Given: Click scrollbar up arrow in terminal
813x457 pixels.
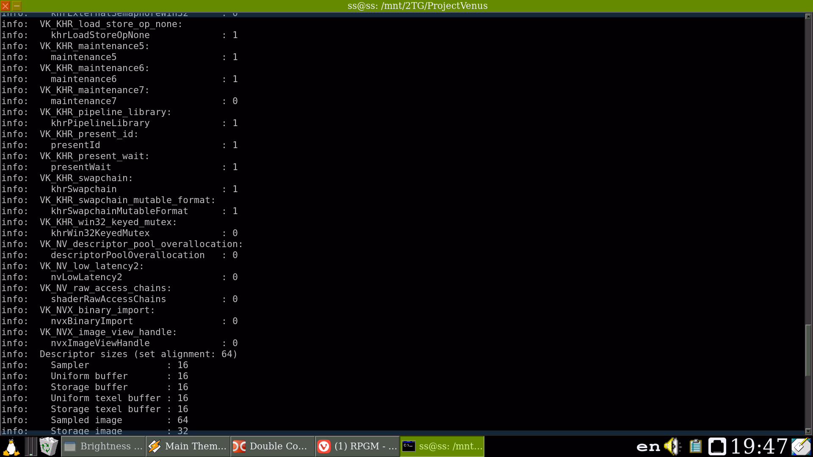Looking at the screenshot, I should pos(808,16).
